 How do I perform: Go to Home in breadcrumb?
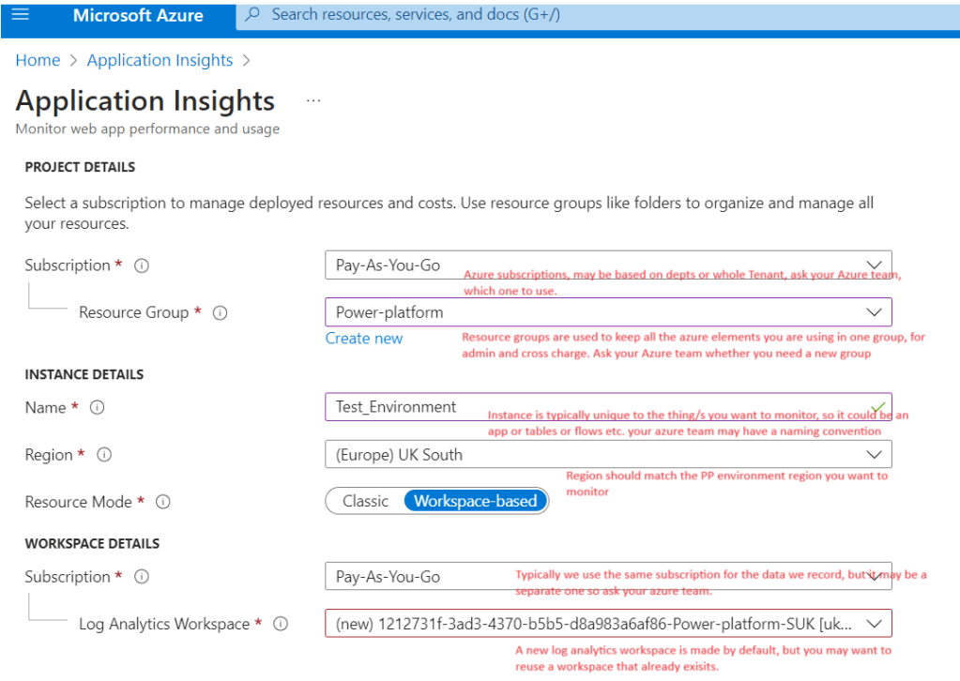coord(38,60)
